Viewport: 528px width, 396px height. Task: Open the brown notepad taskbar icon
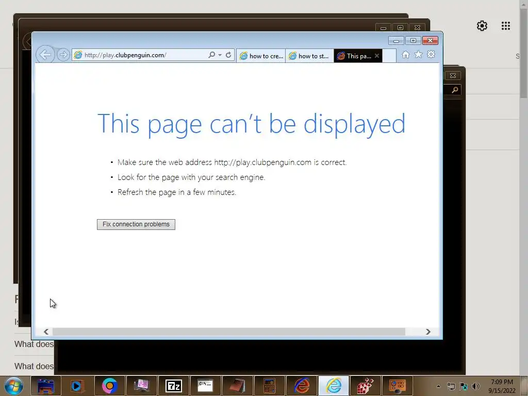[x=237, y=386]
